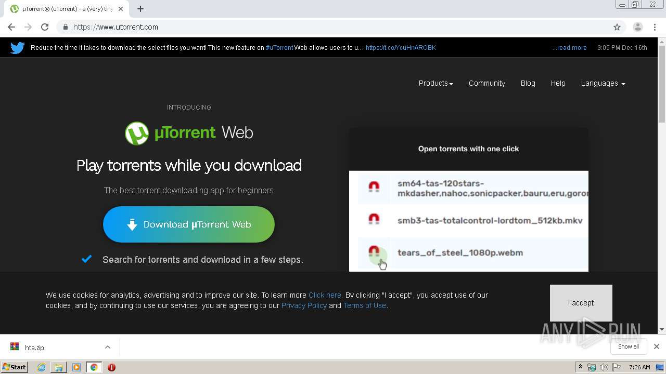Open cookie 'Click here.' link
The image size is (666, 374).
click(325, 295)
